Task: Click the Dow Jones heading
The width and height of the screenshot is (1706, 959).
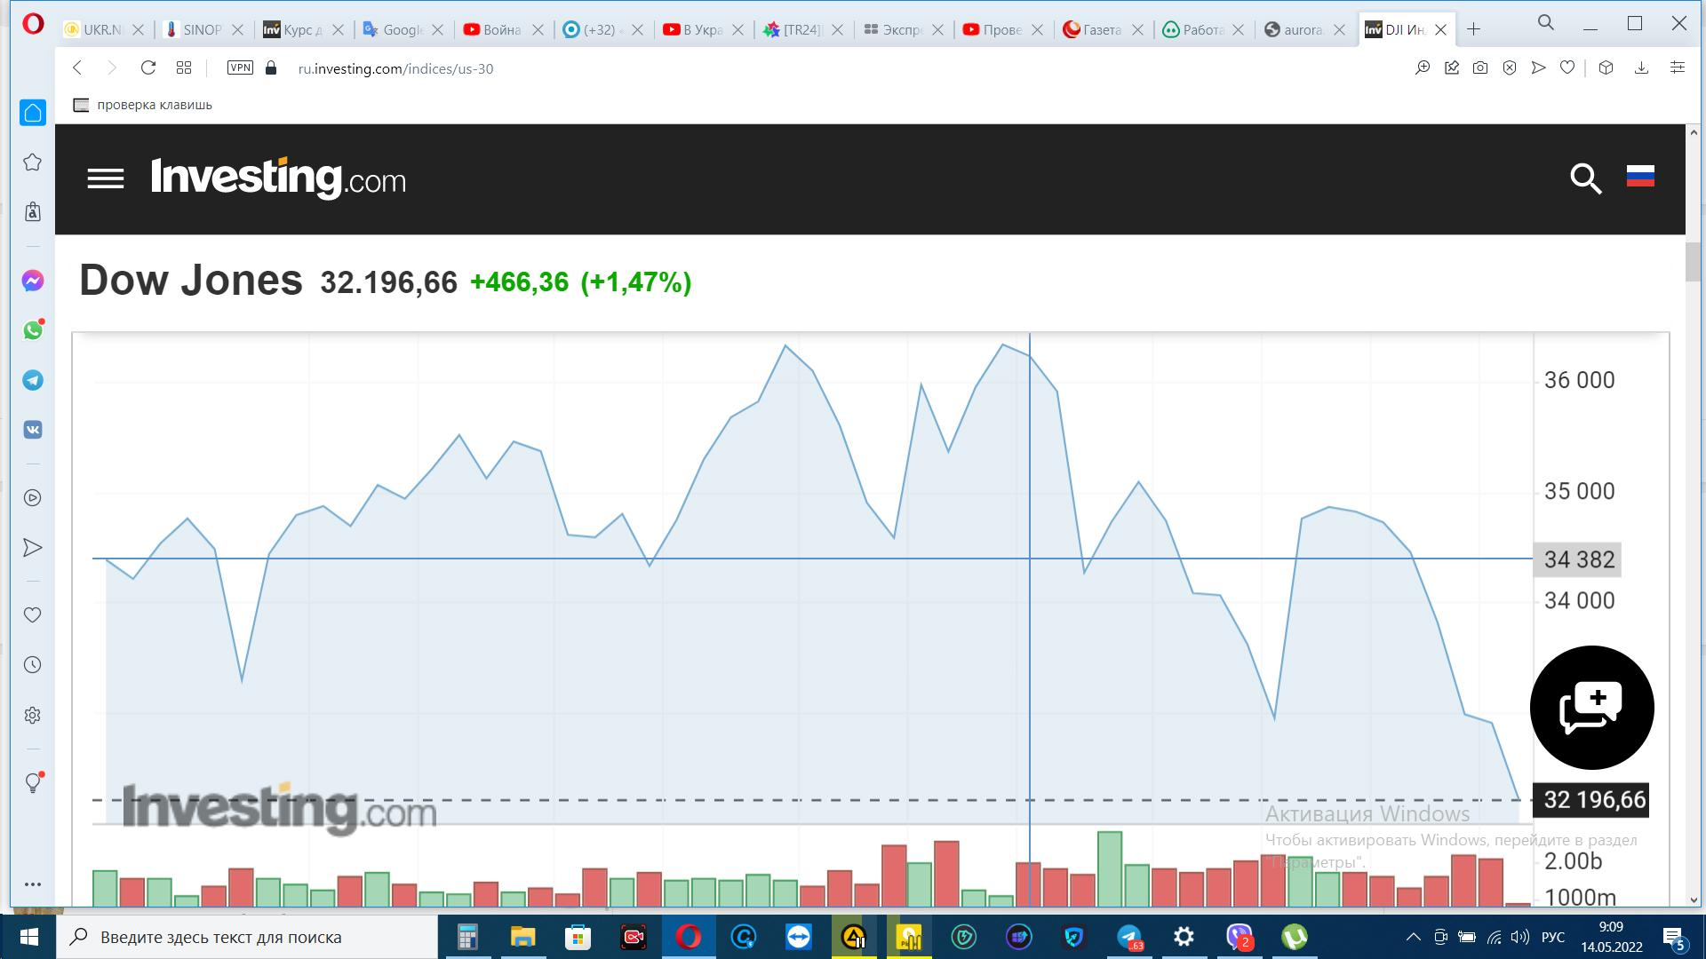Action: 191,281
